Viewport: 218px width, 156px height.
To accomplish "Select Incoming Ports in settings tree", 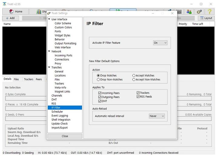I will [63, 55].
